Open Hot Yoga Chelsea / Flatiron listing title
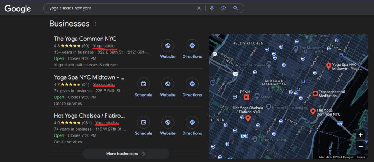 coord(89,116)
